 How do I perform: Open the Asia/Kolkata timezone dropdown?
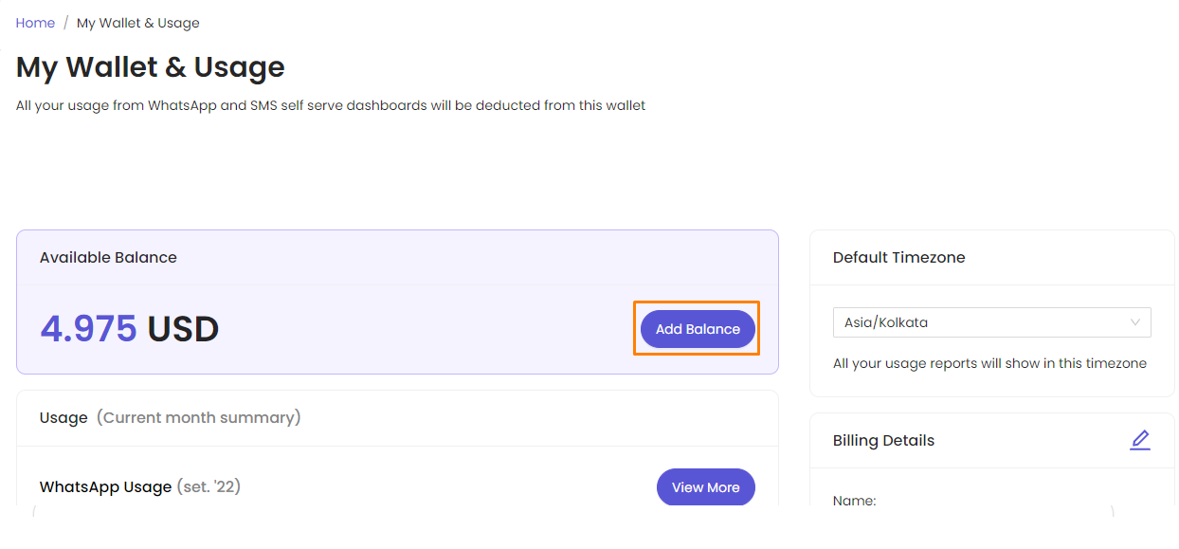(991, 322)
